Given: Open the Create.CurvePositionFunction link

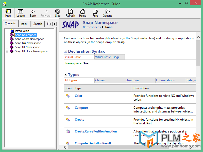Looking at the screenshot, I should click(96, 131).
